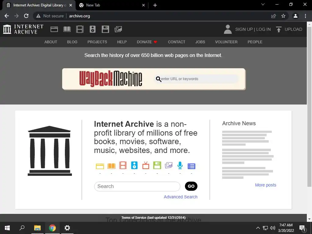This screenshot has width=312, height=234.
Task: Close the Internet Archive browser tab
Action: click(71, 5)
